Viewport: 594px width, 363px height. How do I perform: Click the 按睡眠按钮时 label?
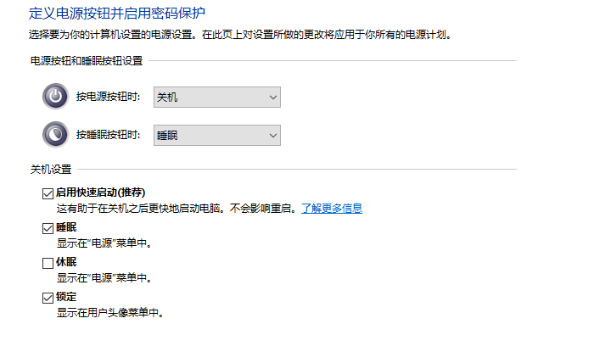pyautogui.click(x=108, y=135)
